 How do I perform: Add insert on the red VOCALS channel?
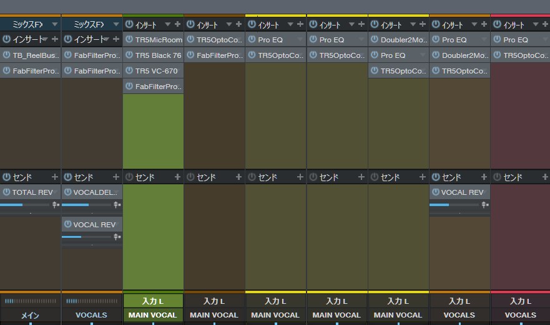pyautogui.click(x=545, y=24)
